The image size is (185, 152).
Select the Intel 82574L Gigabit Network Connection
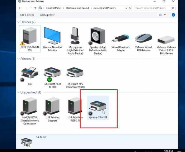tap(30, 111)
